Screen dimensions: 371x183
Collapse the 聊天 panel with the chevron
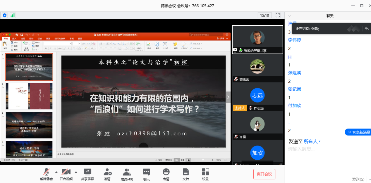(289, 16)
